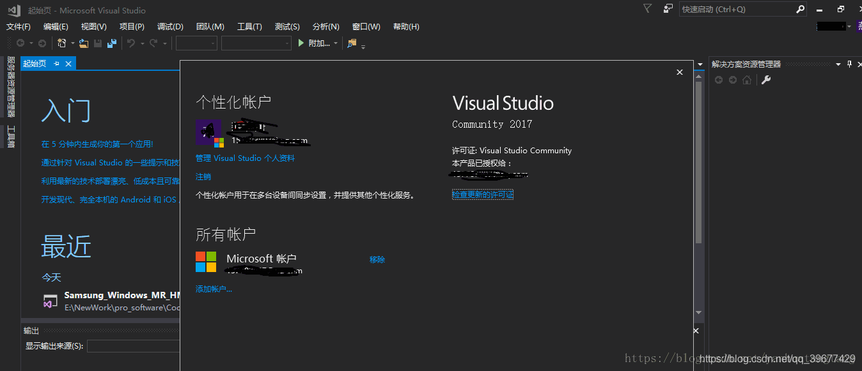Open the Solution Configurations combo box
This screenshot has height=371, width=862.
(x=196, y=43)
